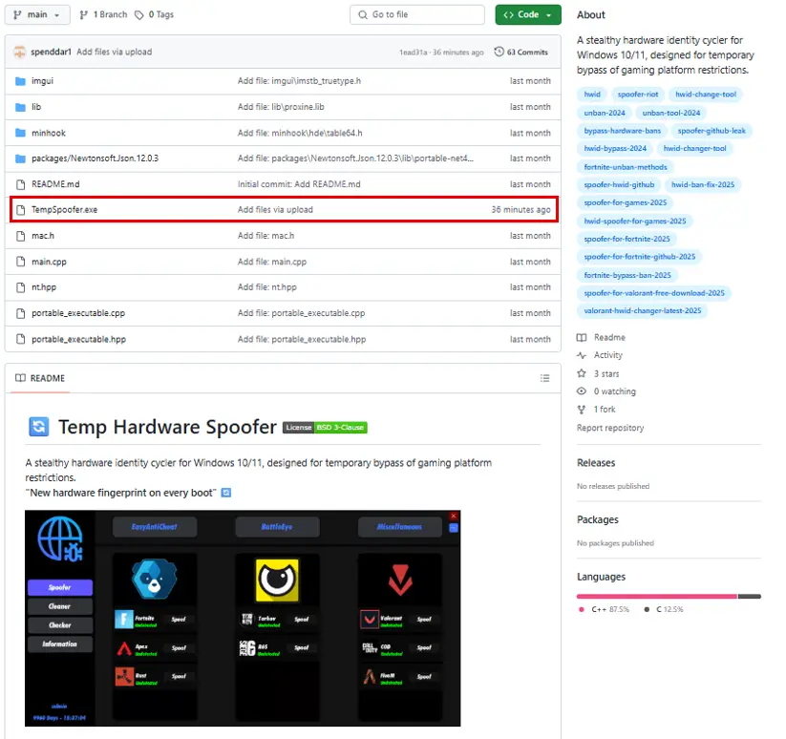This screenshot has height=739, width=786.
Task: Click the Activity pulse icon
Action: [x=582, y=355]
